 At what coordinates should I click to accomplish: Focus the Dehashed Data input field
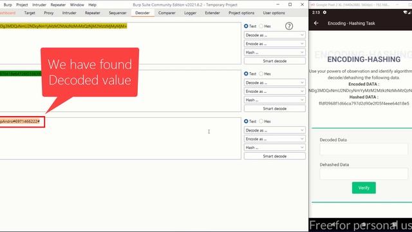pyautogui.click(x=364, y=174)
